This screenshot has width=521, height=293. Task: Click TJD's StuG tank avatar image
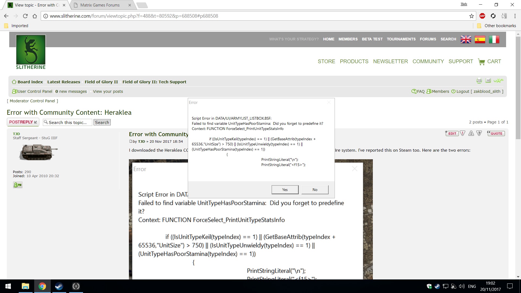point(38,152)
